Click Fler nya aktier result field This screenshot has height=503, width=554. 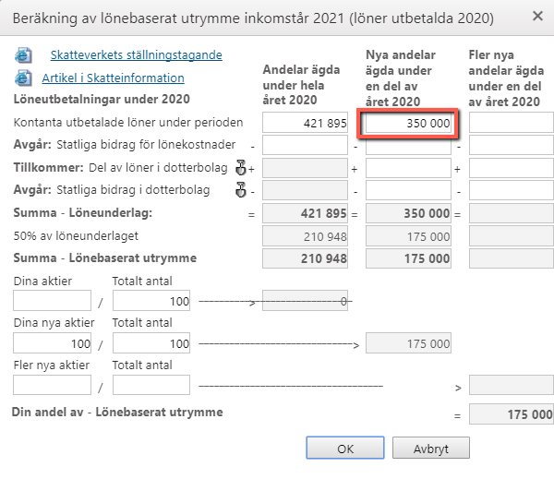click(512, 385)
